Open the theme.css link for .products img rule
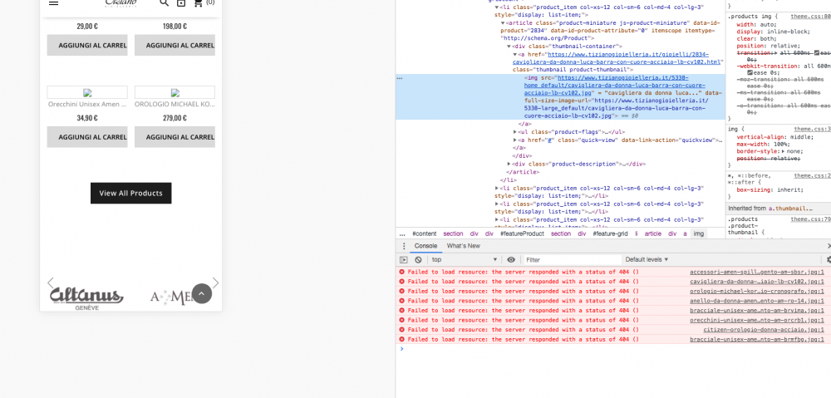Screen dimensions: 831x398 click(811, 17)
